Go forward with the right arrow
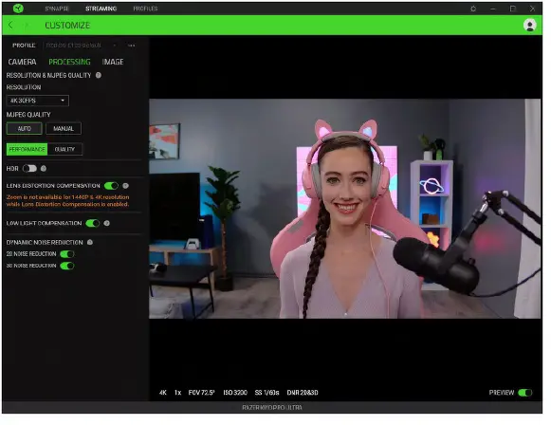The width and height of the screenshot is (551, 425). click(x=27, y=25)
